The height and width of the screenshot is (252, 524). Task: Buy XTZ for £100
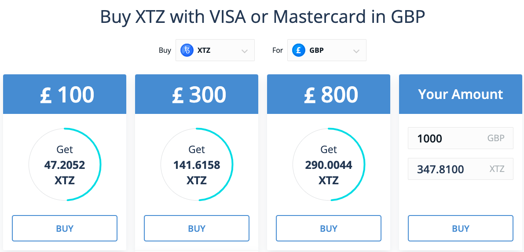tap(65, 228)
